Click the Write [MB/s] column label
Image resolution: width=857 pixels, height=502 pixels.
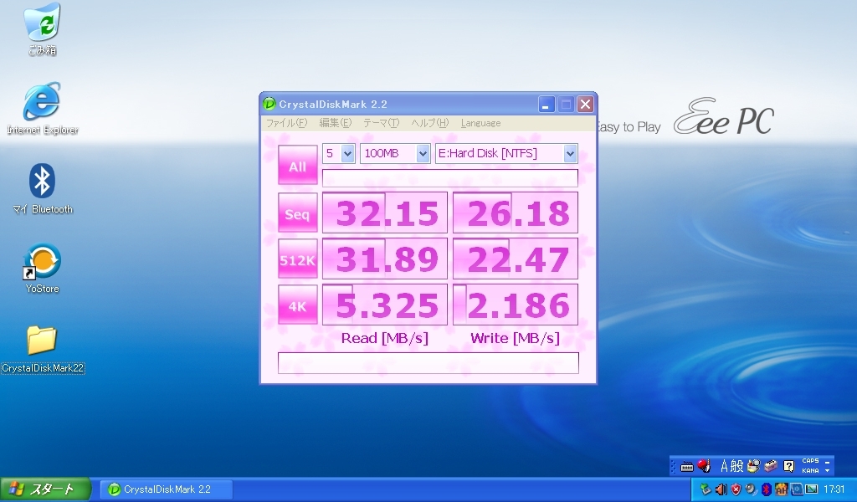(x=515, y=338)
